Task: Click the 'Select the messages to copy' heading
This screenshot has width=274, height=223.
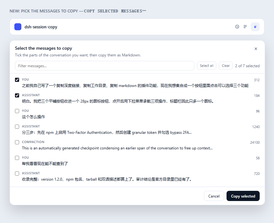Action: (x=44, y=48)
